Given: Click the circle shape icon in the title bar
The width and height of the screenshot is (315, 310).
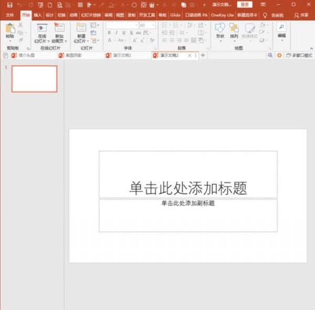Looking at the screenshot, I should coord(134,5).
